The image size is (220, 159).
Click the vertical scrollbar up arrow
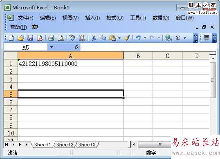pyautogui.click(x=213, y=59)
